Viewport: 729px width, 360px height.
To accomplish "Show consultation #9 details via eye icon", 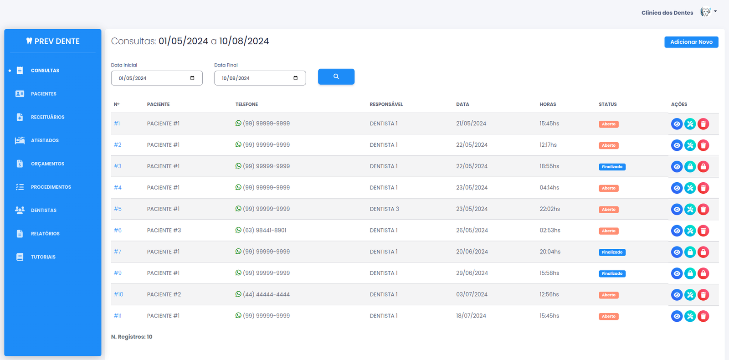I will click(677, 273).
